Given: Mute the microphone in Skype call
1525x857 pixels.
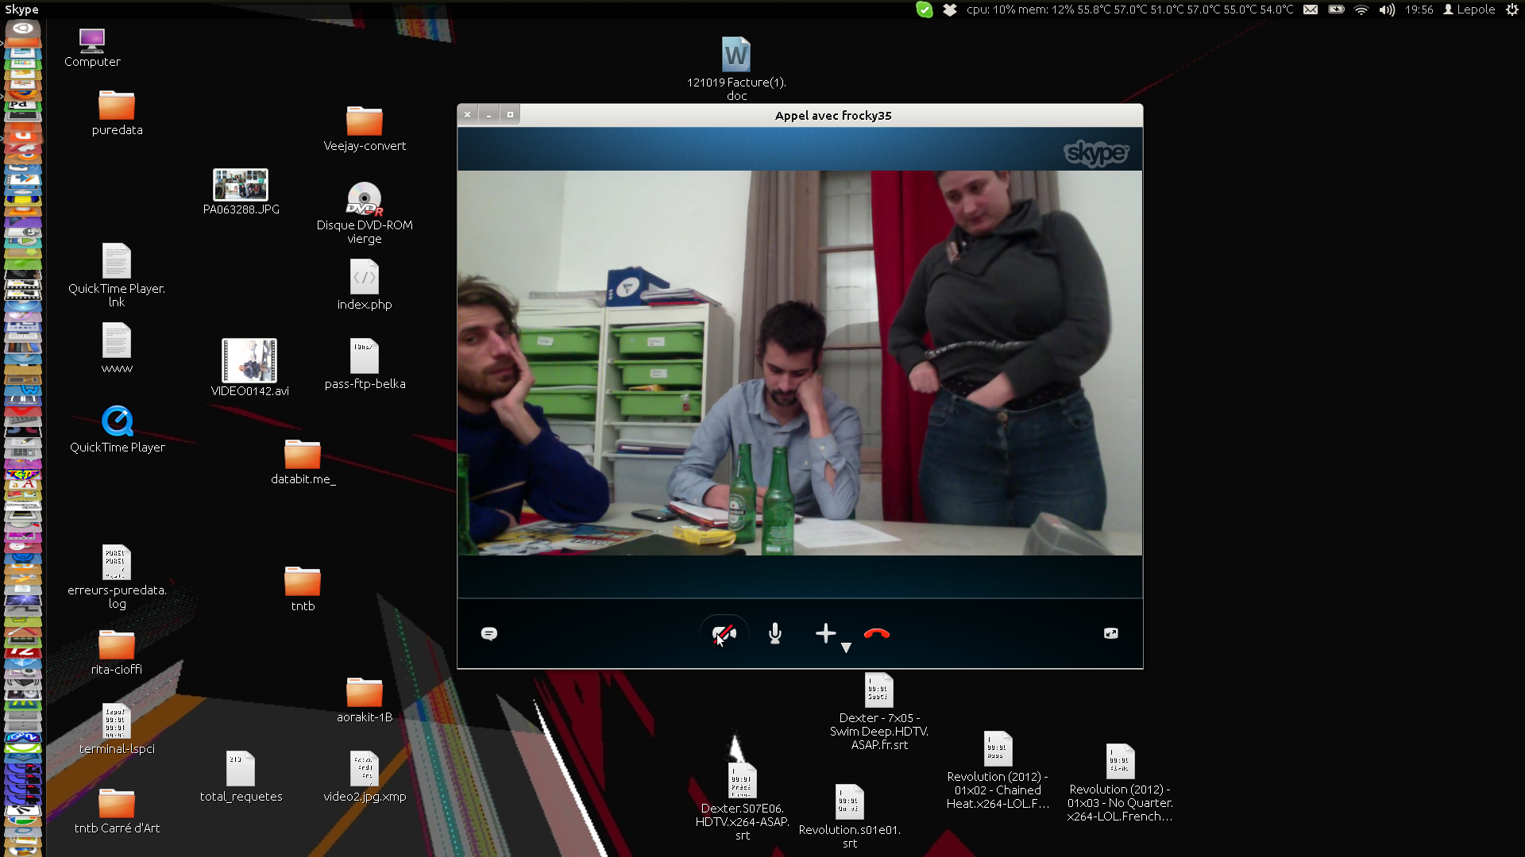Looking at the screenshot, I should coord(775,633).
